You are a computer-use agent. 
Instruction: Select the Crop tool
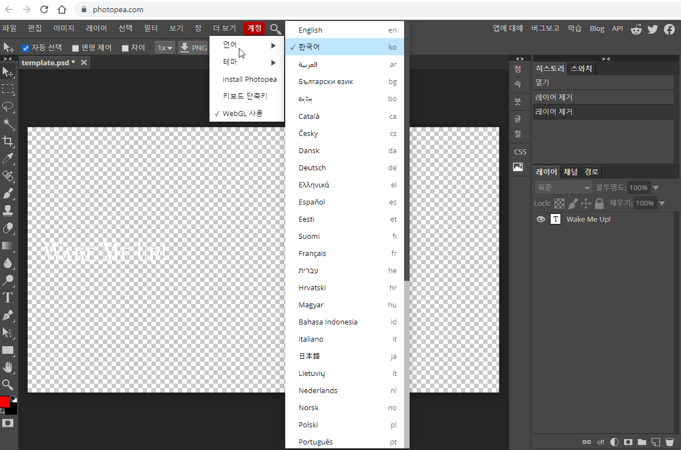8,141
